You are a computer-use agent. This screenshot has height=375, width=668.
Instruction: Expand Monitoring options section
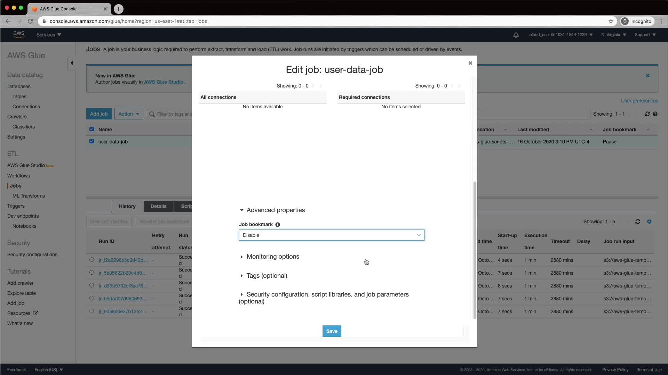pos(273,257)
